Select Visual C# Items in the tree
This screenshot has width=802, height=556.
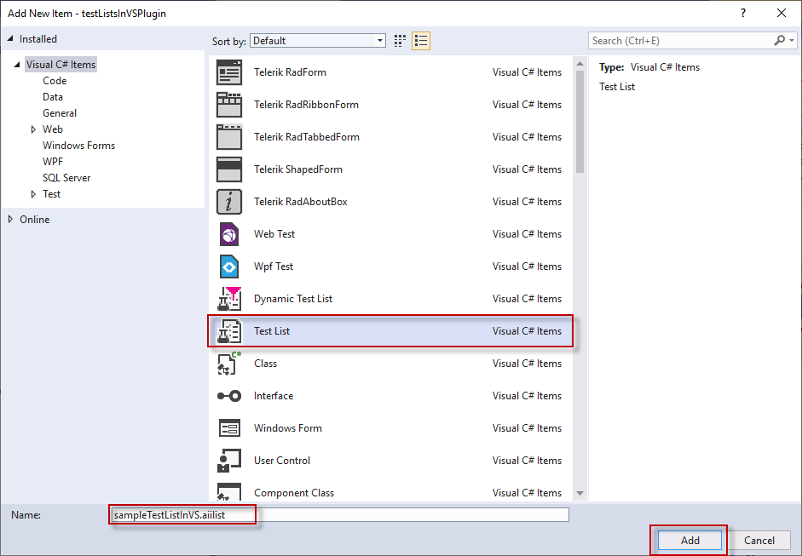[x=61, y=65]
